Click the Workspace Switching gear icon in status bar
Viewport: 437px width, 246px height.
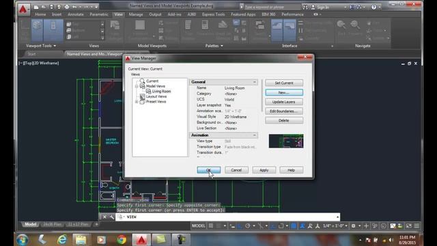[x=353, y=226]
